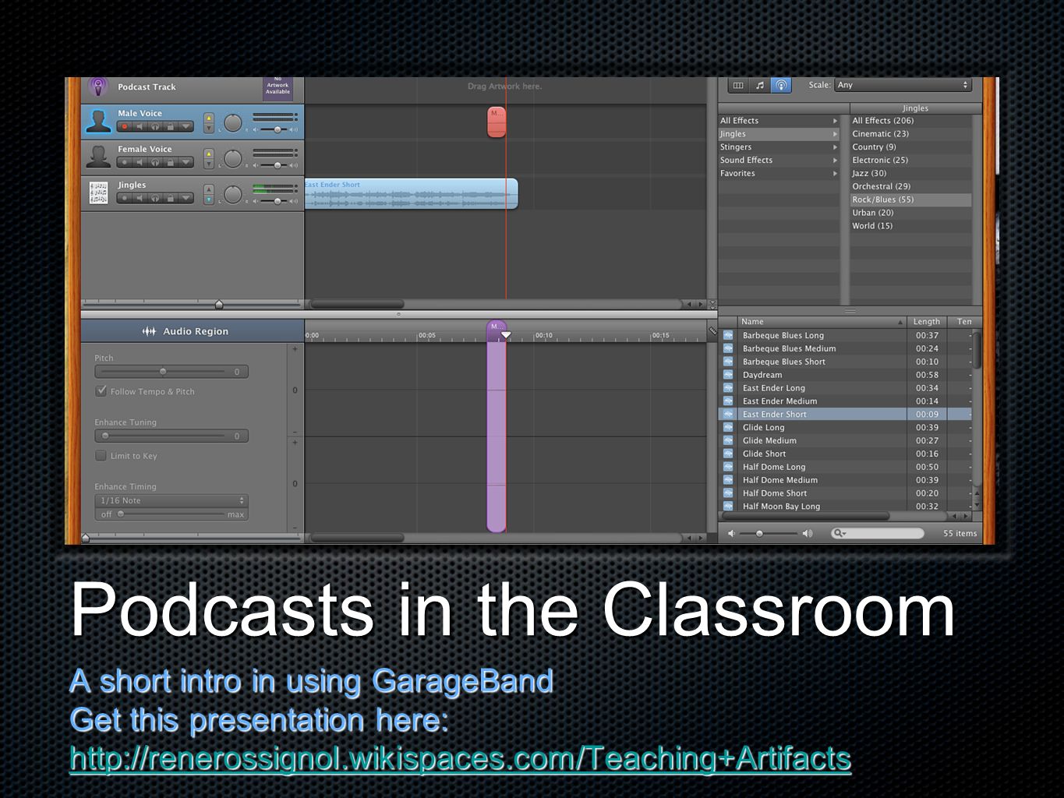
Task: Open the renerossignol wikispaces Teaching+Artifacts link
Action: coord(460,758)
